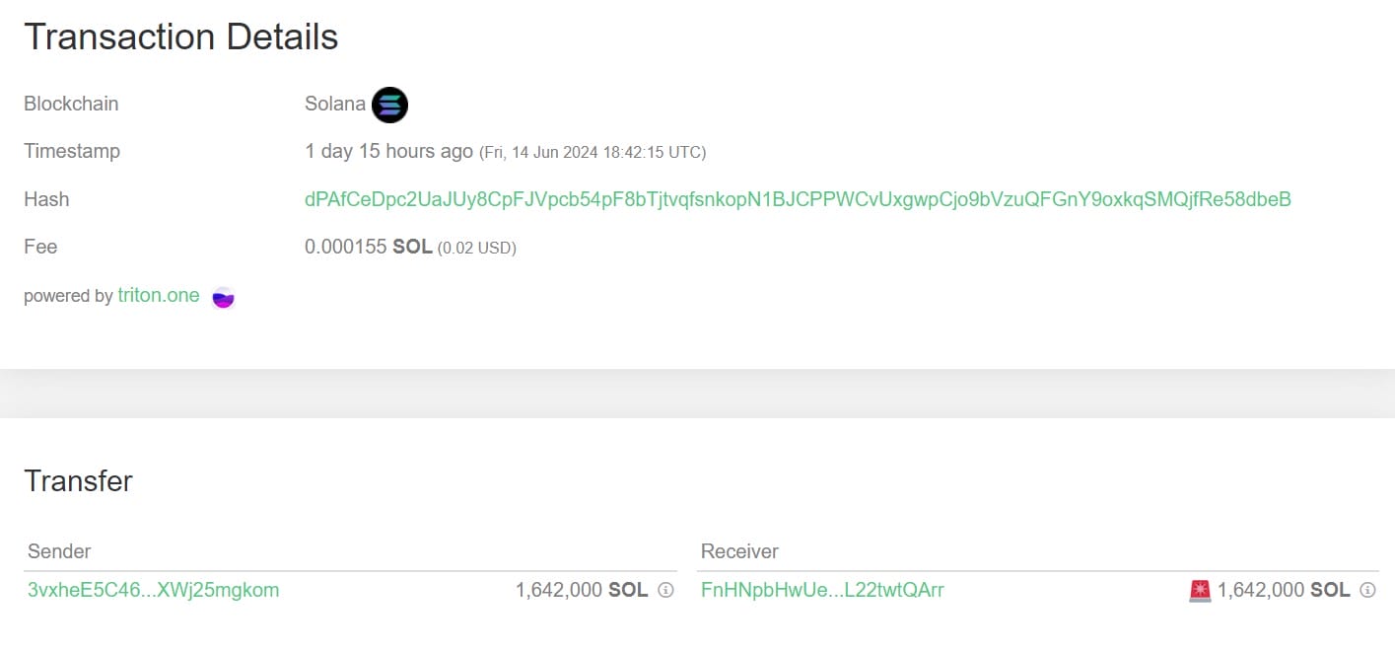Click the receiver's 1,642,000 SOL amount
The image size is (1395, 651).
point(1283,591)
